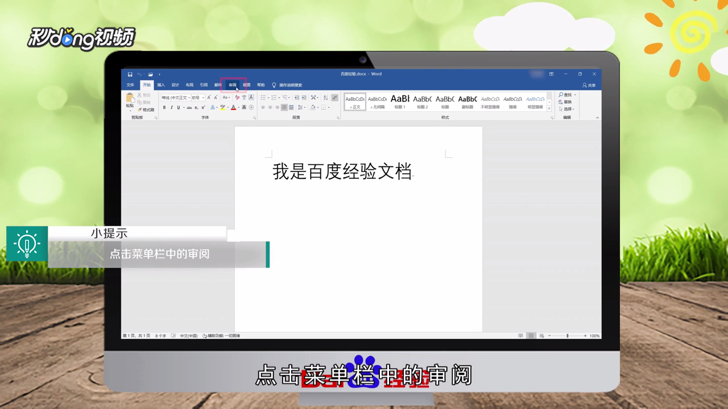Click the document text 我是百度经验文档
Image resolution: width=728 pixels, height=409 pixels.
pyautogui.click(x=342, y=171)
